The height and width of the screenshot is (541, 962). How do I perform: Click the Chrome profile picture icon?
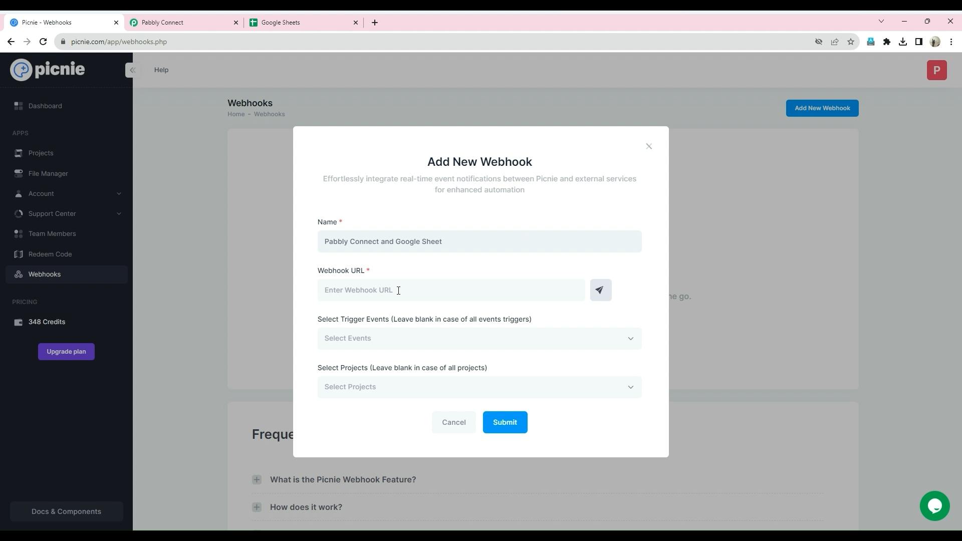pyautogui.click(x=935, y=42)
